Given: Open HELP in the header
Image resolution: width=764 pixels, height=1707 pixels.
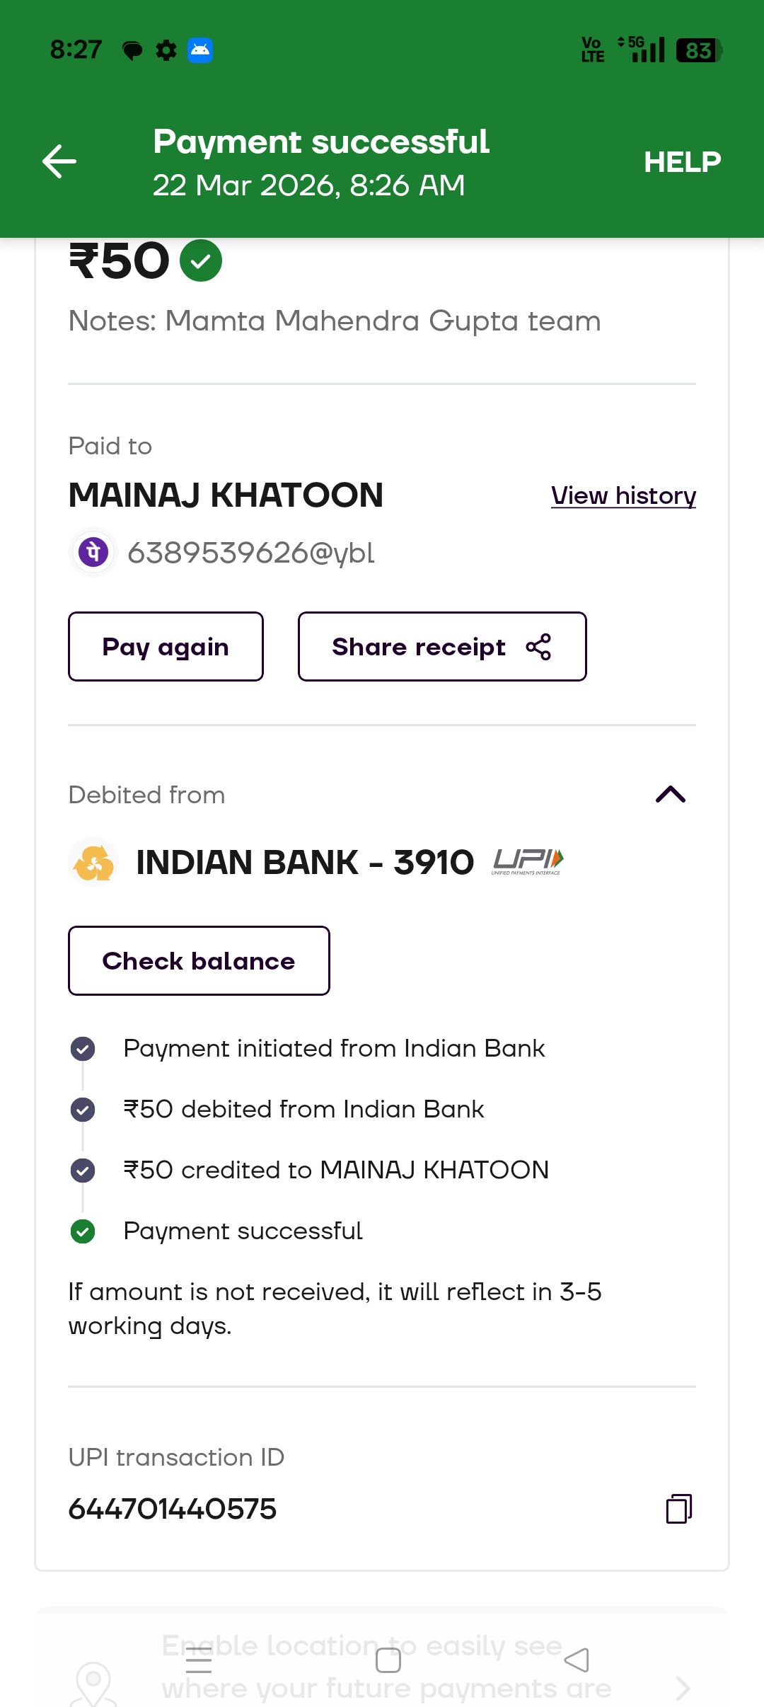Looking at the screenshot, I should point(682,162).
